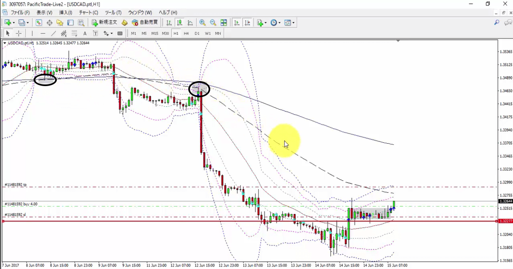This screenshot has height=269, width=513.
Task: Open the 表示 (V) menu
Action: (44, 12)
